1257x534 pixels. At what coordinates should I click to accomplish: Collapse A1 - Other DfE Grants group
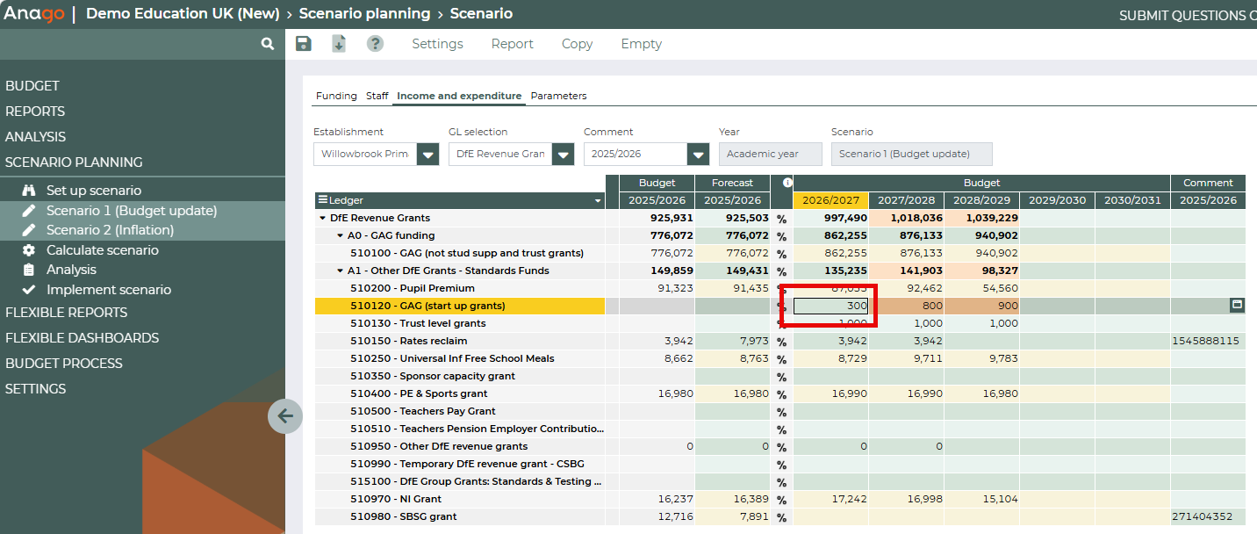tap(340, 271)
